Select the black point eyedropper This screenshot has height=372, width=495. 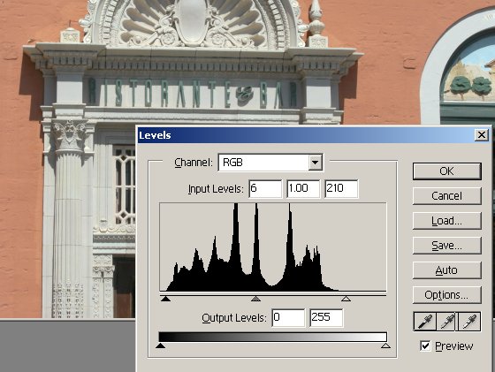[425, 322]
